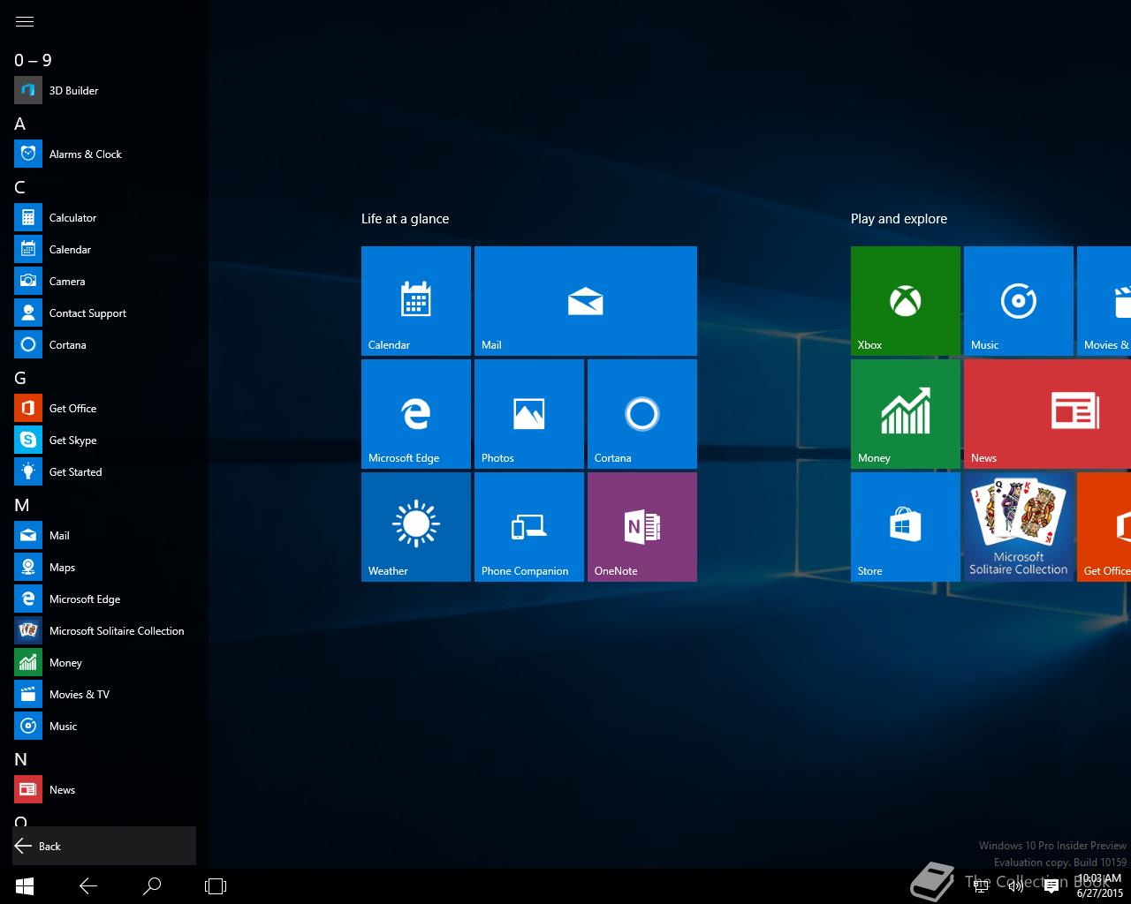Click Get Skype in the app list
The image size is (1131, 904).
104,440
